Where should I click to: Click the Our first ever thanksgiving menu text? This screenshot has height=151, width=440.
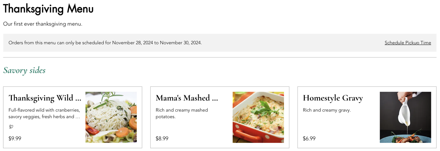click(43, 24)
